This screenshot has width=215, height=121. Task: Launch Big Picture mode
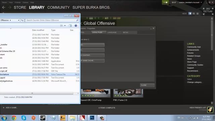click(208, 11)
